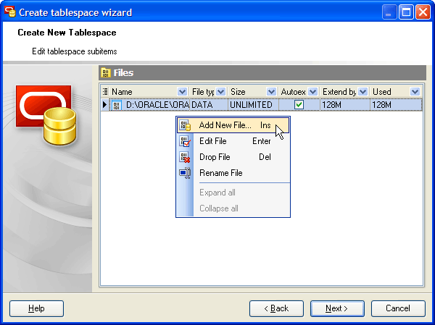Click the datafile icon in the row
Image resolution: width=435 pixels, height=325 pixels.
click(117, 105)
